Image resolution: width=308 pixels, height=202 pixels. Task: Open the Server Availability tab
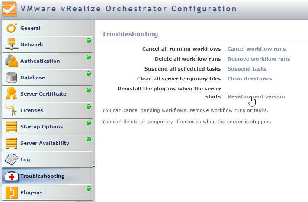(x=45, y=143)
